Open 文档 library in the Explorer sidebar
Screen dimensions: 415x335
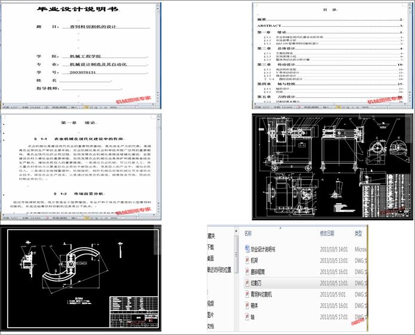point(210,326)
